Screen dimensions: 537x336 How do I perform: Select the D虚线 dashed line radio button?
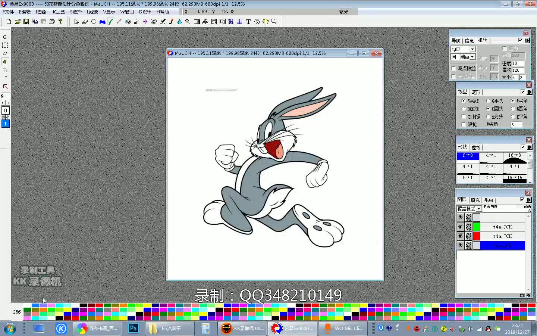[464, 109]
